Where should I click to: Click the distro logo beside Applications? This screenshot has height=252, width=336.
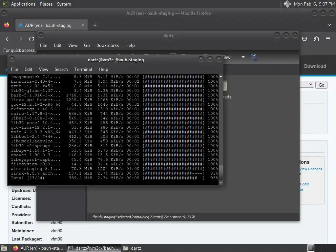(5, 4)
